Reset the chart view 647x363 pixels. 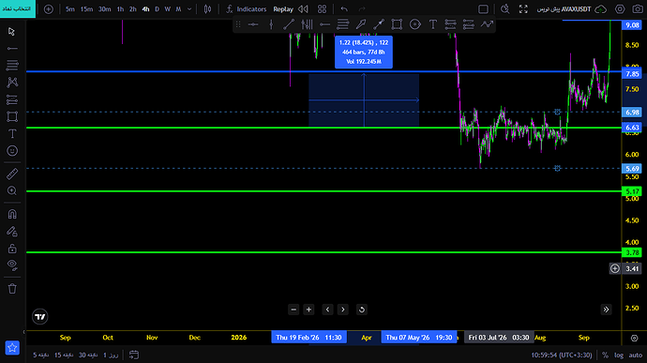[x=361, y=310]
